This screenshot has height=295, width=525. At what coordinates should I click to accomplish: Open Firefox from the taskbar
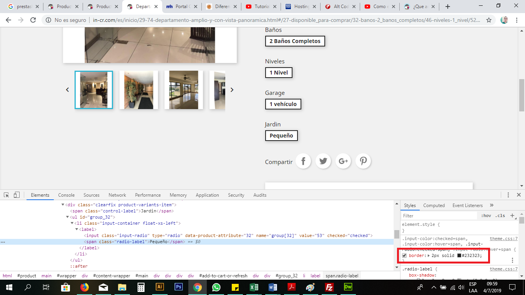coord(85,287)
